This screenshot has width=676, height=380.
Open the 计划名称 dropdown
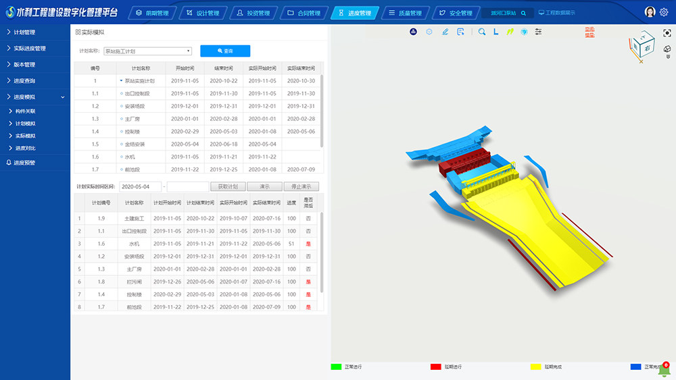147,51
